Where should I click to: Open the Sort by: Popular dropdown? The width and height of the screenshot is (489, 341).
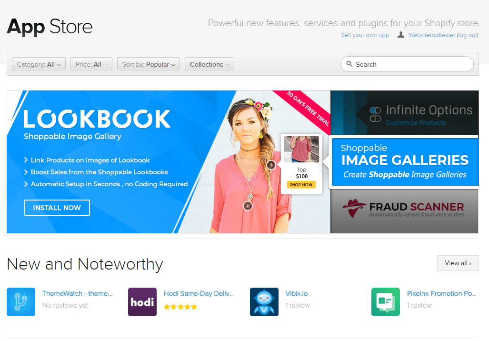point(149,64)
